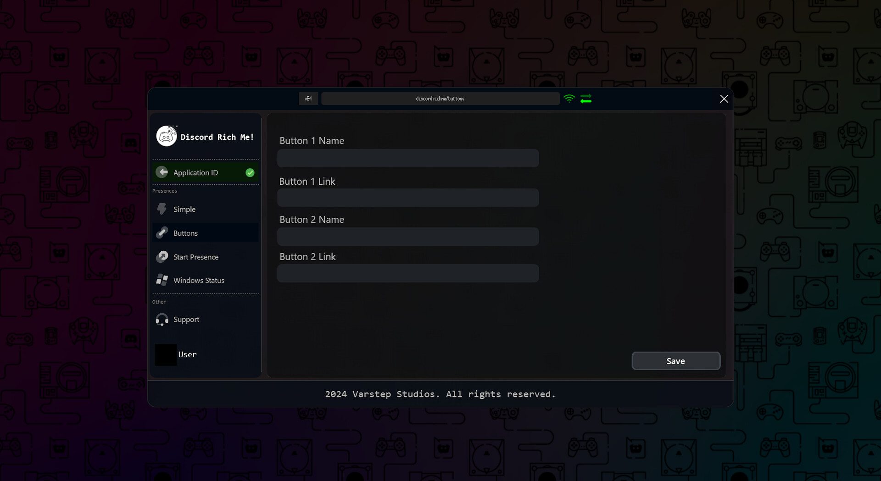Select the Start Presence menu item

click(x=196, y=257)
